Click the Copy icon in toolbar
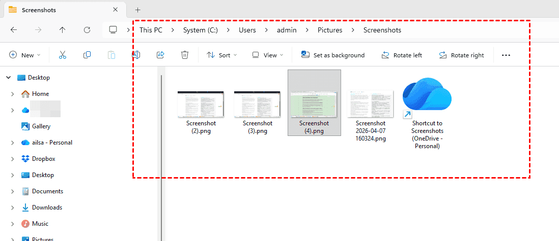Screen dimensions: 559x241 (87, 55)
